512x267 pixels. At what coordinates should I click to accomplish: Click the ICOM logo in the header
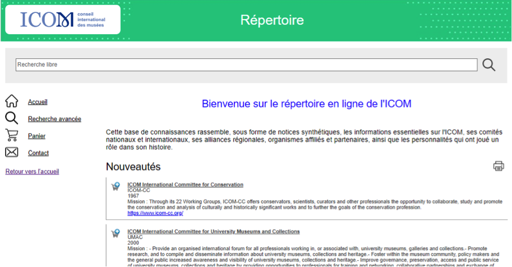(x=63, y=20)
